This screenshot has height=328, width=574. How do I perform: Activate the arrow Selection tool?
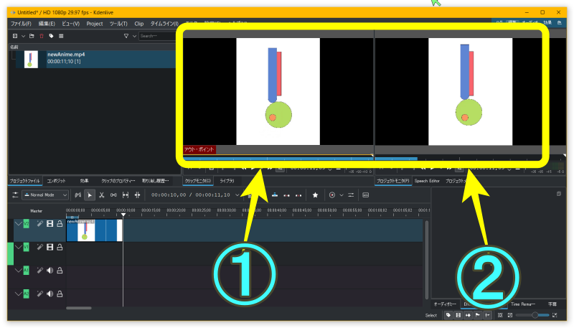click(90, 195)
